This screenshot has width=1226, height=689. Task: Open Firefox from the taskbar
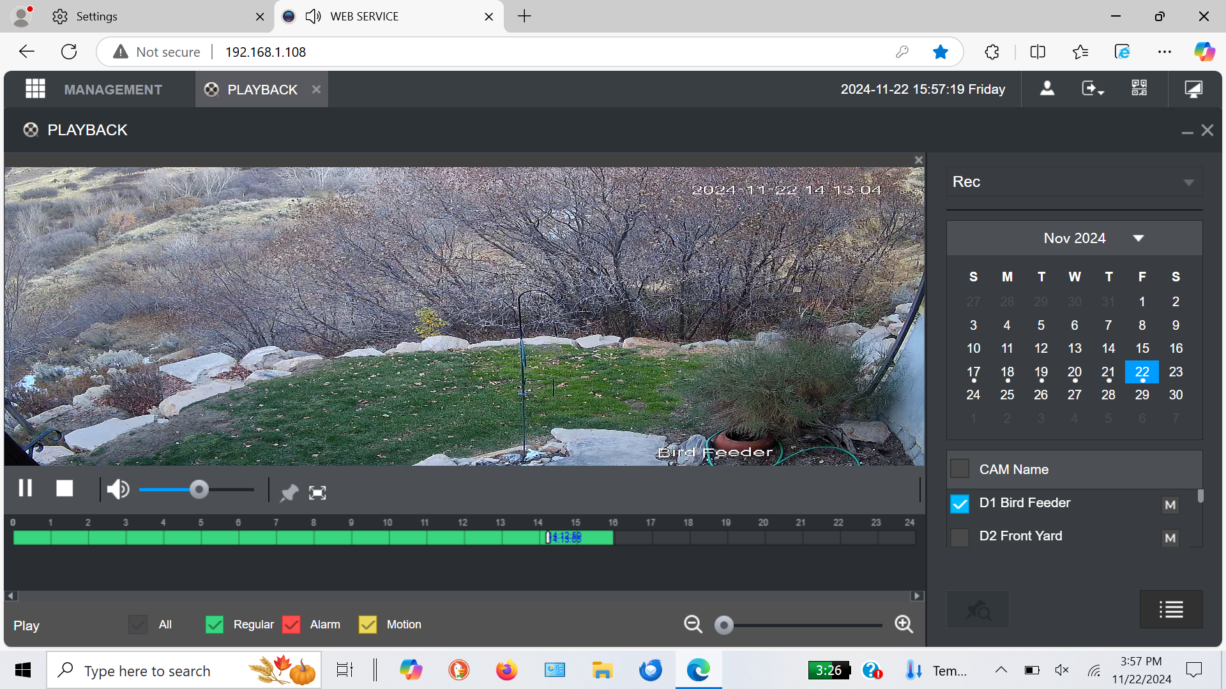(506, 670)
